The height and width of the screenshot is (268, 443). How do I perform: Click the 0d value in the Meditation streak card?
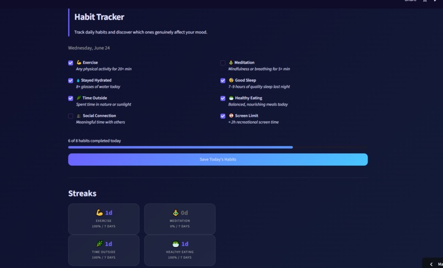click(x=185, y=213)
